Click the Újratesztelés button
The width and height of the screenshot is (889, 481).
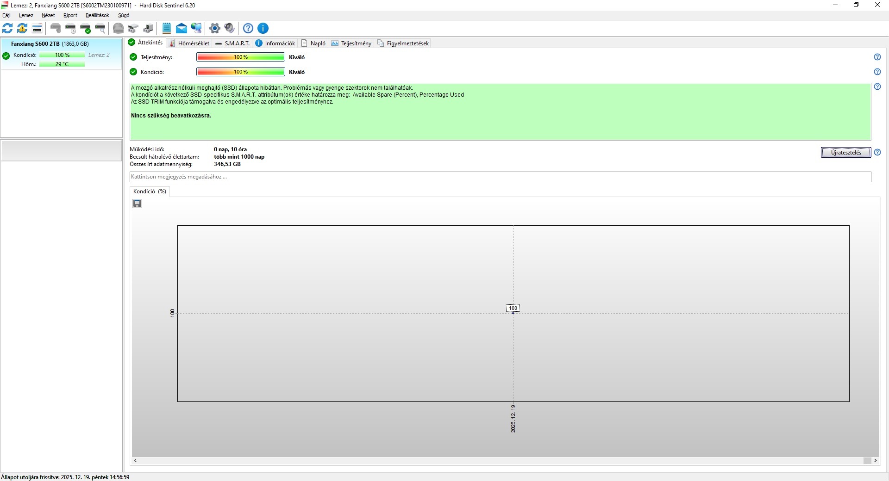(846, 153)
